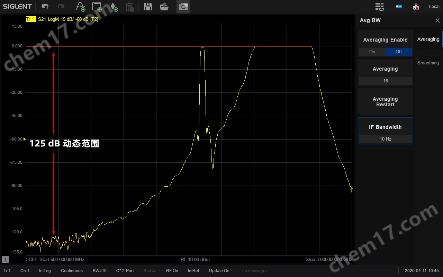Click the save floppy disk icon

[x=148, y=7]
